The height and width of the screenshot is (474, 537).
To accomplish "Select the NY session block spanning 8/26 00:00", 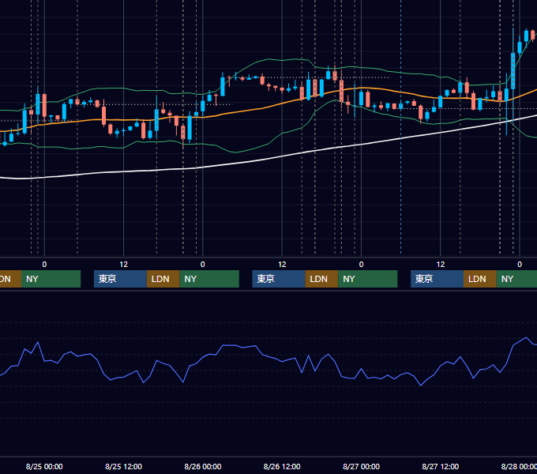I will pyautogui.click(x=209, y=279).
